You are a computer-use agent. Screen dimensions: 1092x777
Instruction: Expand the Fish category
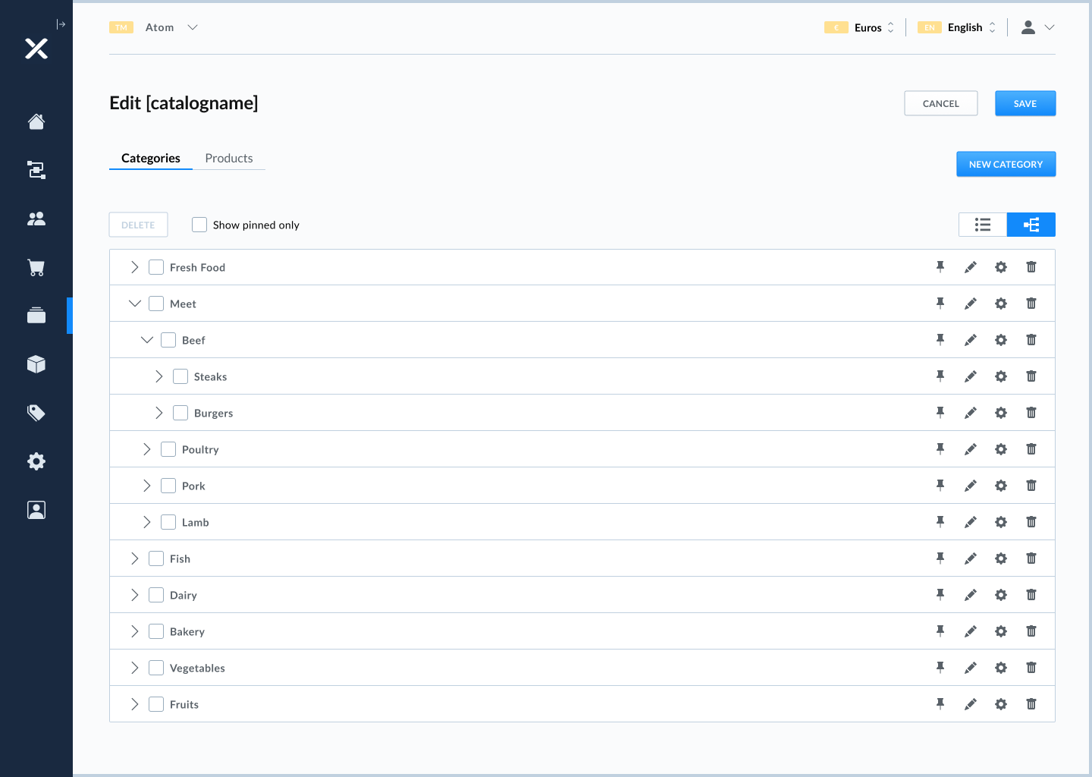click(134, 558)
